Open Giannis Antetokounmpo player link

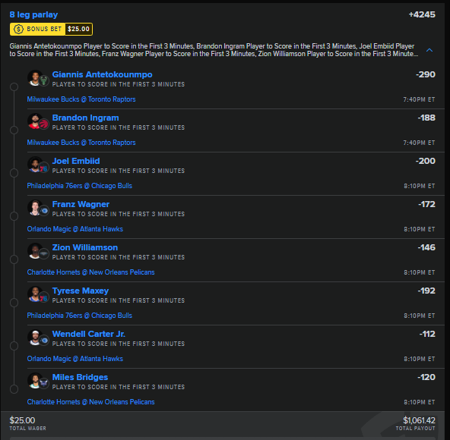102,74
